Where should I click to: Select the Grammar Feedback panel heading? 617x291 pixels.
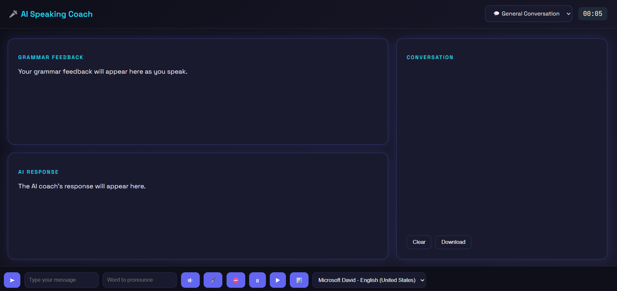pos(51,57)
